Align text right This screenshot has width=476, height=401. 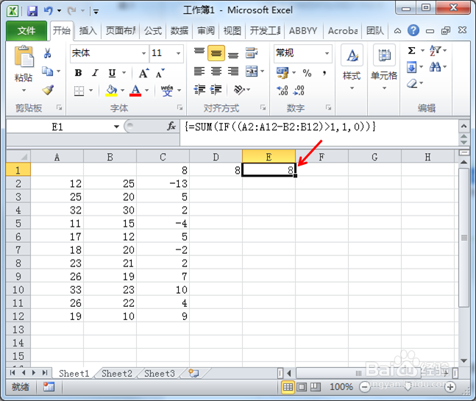click(233, 71)
